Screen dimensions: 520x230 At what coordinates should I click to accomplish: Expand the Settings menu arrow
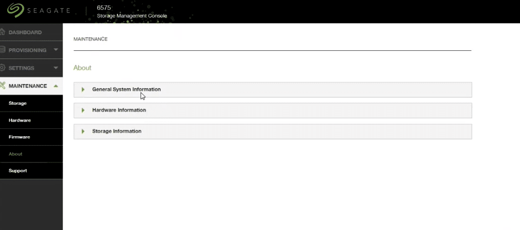[x=56, y=68]
